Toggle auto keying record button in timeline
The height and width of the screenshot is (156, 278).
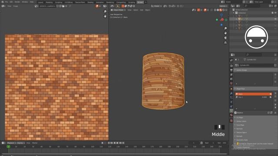[x=103, y=143]
